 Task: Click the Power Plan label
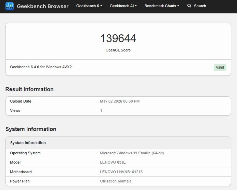click(19, 181)
